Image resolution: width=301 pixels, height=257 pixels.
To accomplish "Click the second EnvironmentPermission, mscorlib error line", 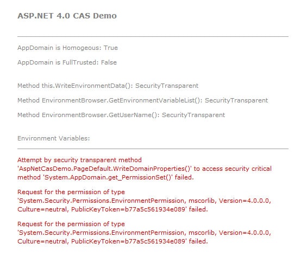I will click(x=144, y=233).
